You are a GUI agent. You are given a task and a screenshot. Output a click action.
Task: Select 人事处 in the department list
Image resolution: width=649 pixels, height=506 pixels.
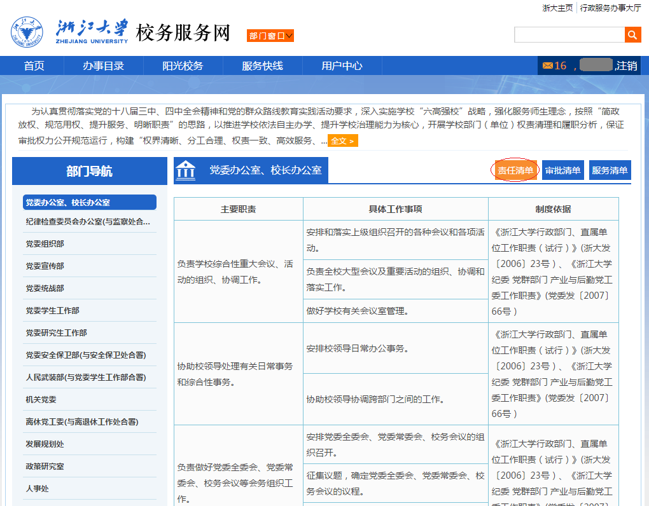pyautogui.click(x=37, y=489)
